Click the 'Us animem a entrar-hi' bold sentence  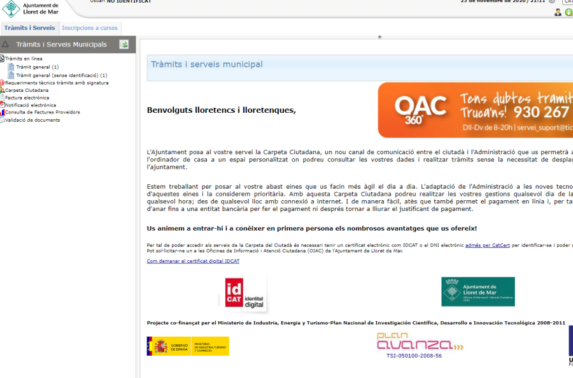(x=312, y=228)
